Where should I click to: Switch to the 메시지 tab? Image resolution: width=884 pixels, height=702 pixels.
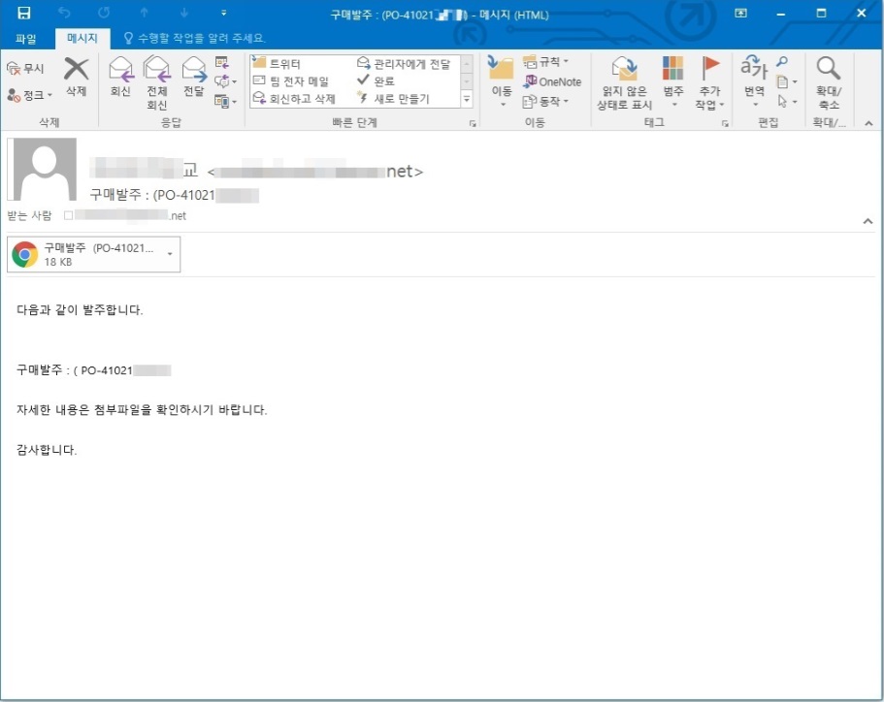click(82, 39)
